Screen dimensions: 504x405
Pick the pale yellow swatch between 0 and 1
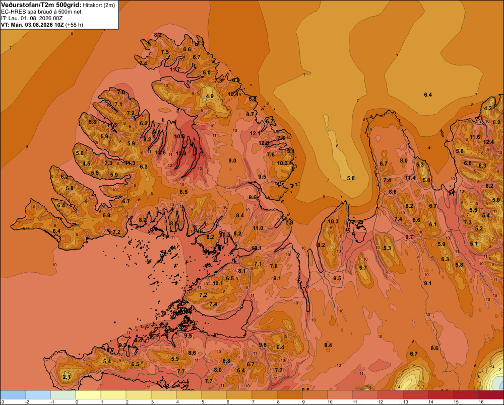[x=88, y=395]
